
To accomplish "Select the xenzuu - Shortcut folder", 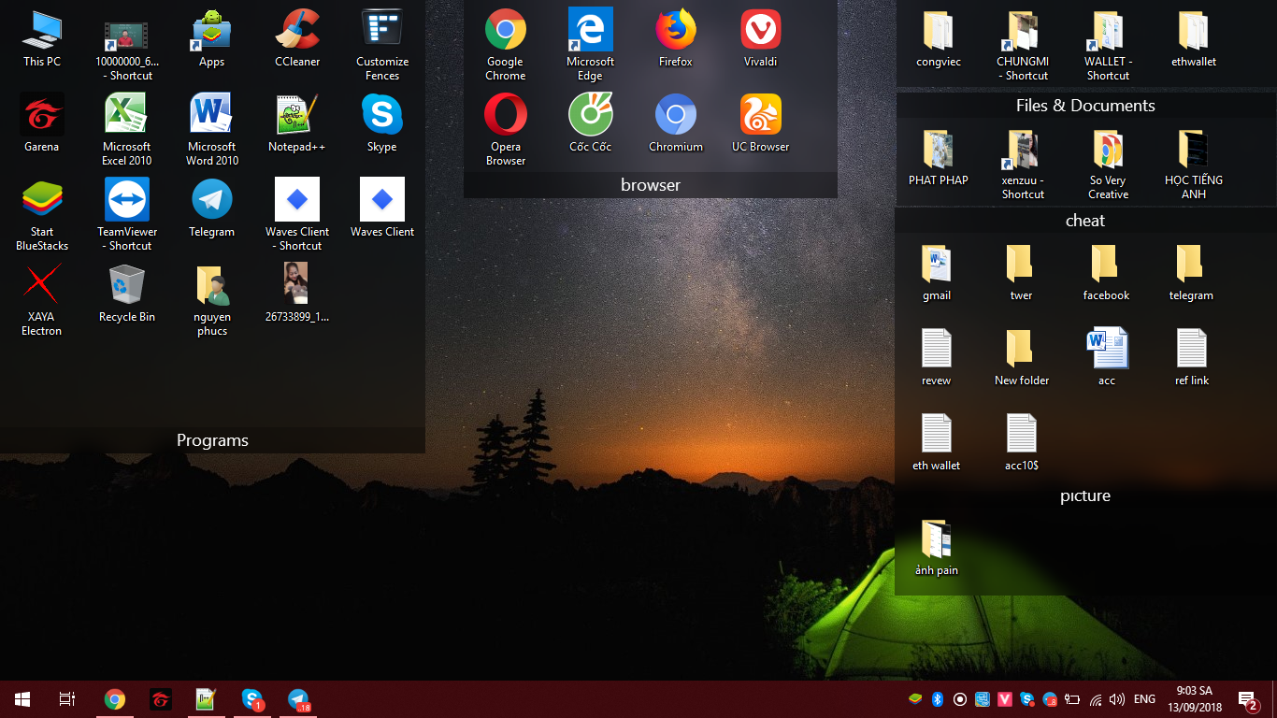I will (1023, 165).
